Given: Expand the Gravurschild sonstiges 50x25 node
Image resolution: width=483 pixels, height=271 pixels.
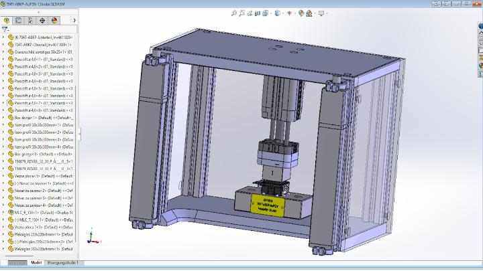Looking at the screenshot, I should 3,52.
